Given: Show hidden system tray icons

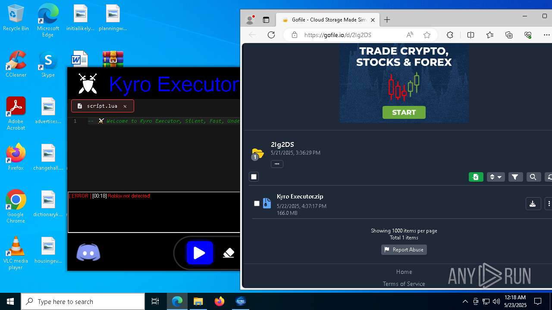Looking at the screenshot, I should click(x=465, y=301).
